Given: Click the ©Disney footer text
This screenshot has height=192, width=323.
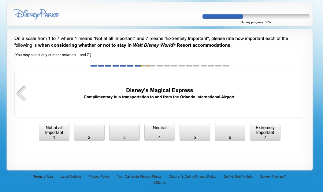Looking at the screenshot, I should pos(160,183).
